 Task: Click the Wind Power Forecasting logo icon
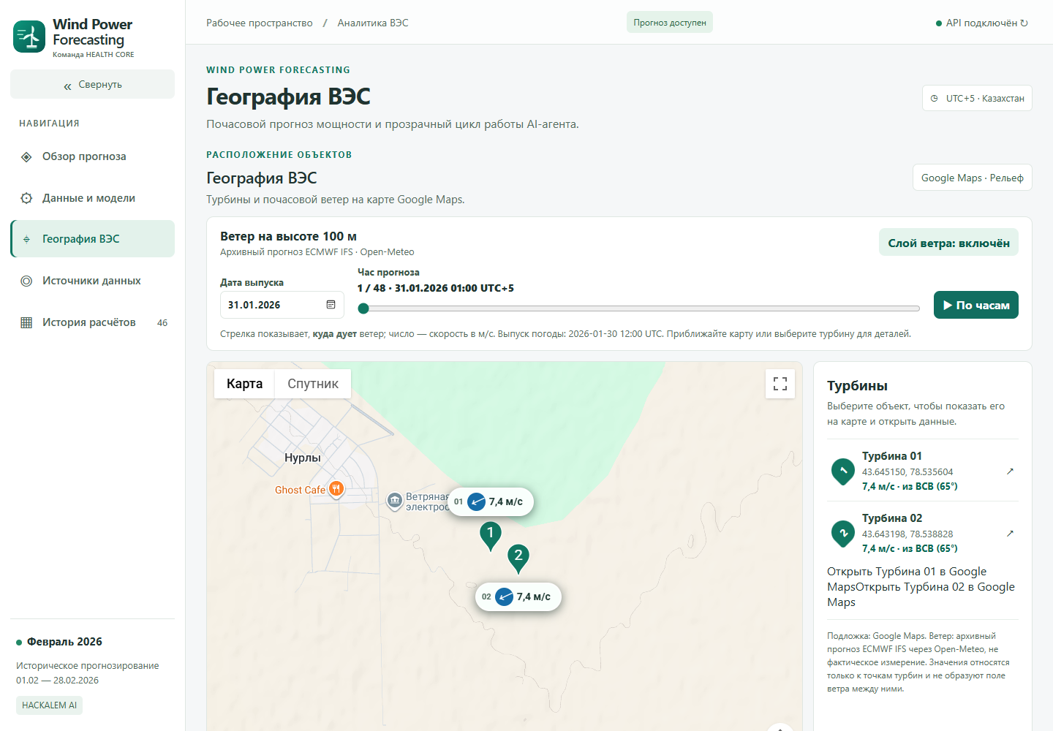(29, 37)
